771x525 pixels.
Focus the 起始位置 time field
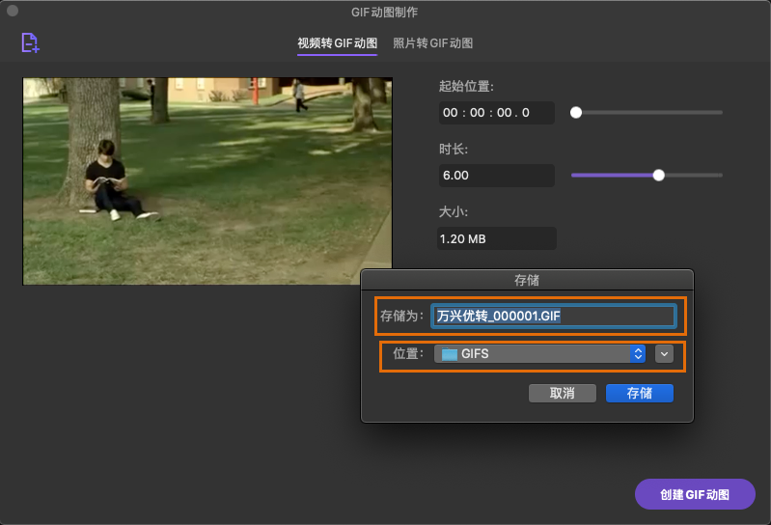[496, 113]
